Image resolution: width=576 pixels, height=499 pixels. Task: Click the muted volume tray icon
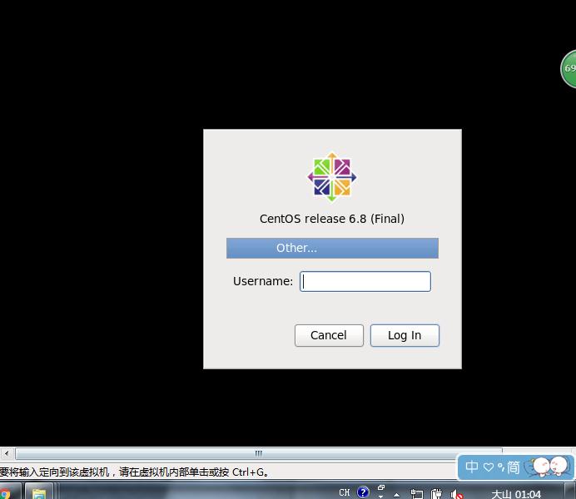(457, 494)
